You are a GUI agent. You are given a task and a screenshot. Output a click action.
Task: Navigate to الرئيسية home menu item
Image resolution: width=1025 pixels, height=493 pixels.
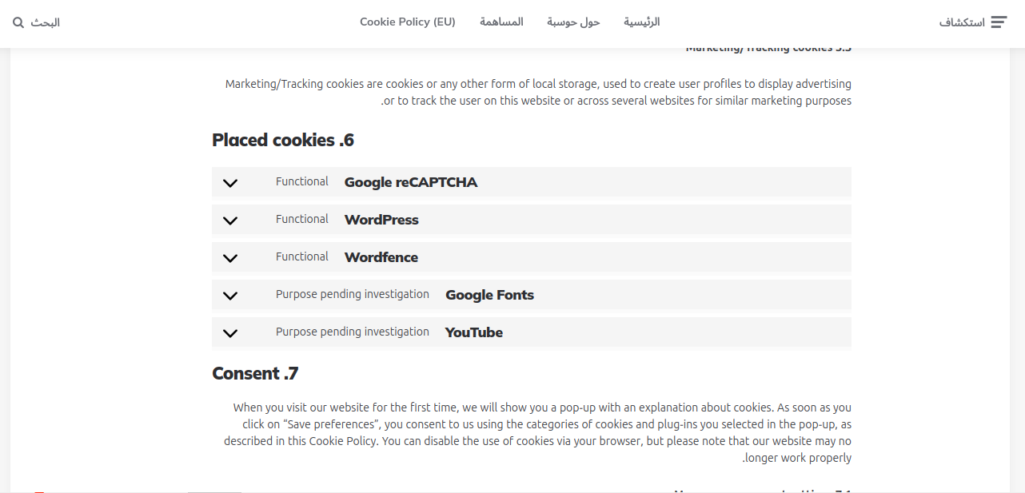[642, 22]
